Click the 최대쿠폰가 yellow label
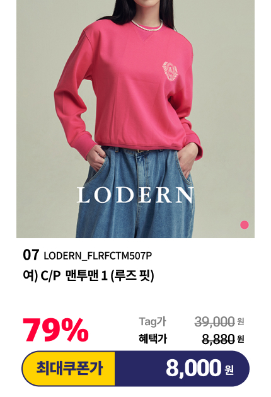Screen dimensions: 271x397 point(69,369)
